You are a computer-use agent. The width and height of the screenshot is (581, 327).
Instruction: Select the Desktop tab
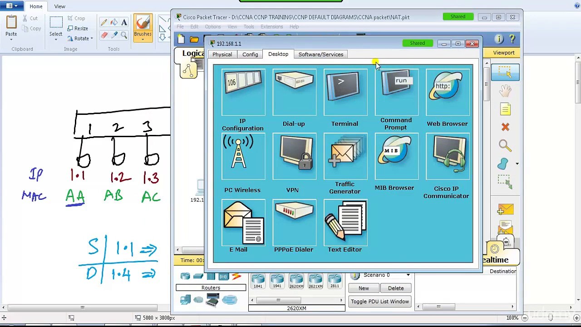click(278, 54)
